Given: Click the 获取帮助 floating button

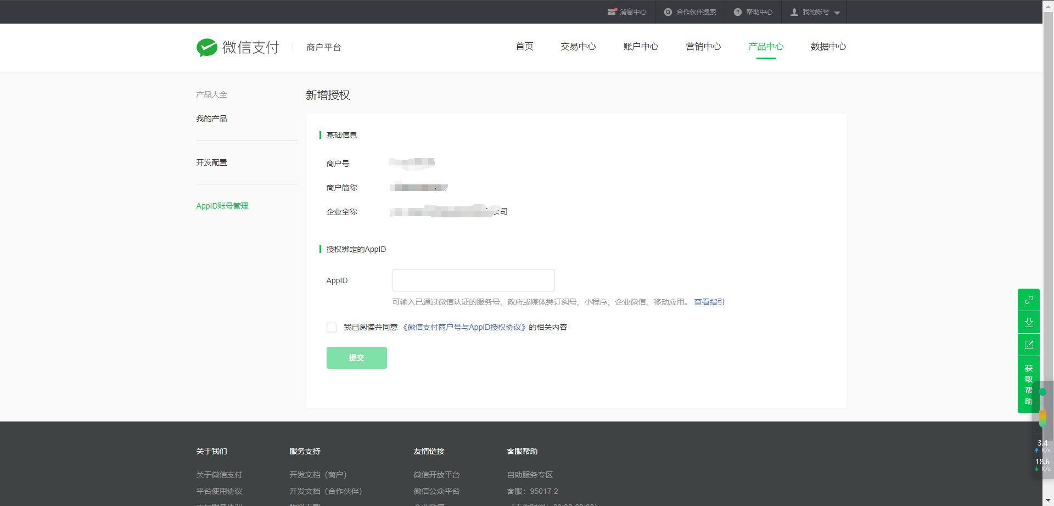Looking at the screenshot, I should pyautogui.click(x=1029, y=385).
